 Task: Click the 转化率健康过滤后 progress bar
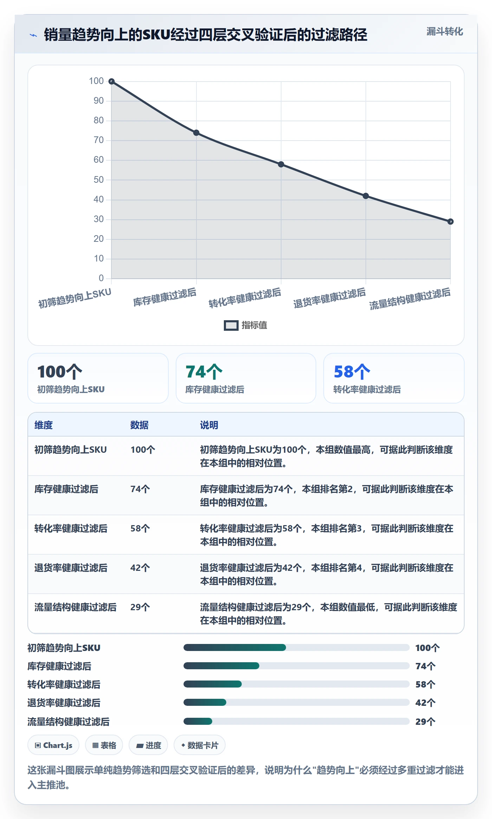pos(297,684)
